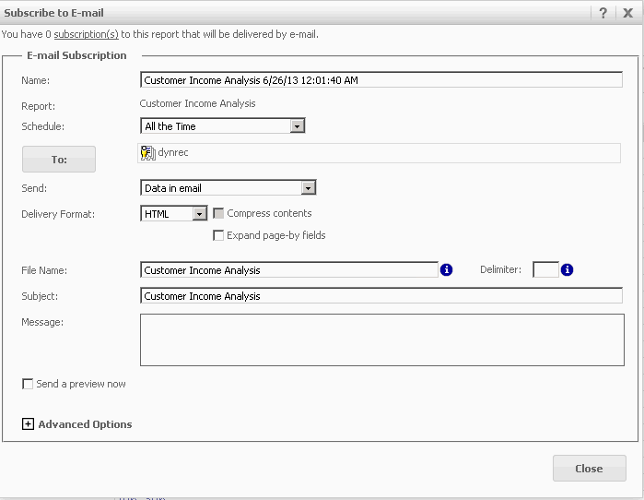Click into the Subject field
This screenshot has height=500, width=644.
pyautogui.click(x=381, y=295)
